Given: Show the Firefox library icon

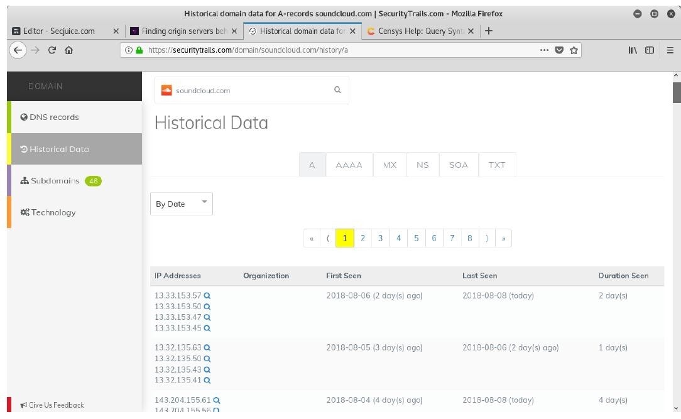Looking at the screenshot, I should click(632, 50).
